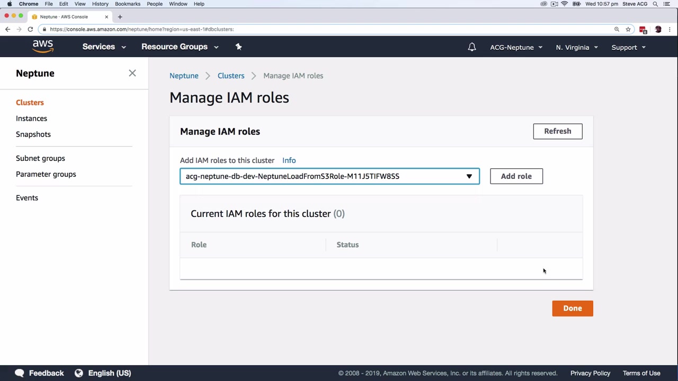Viewport: 678px width, 381px height.
Task: Open the Chrome profile avatar
Action: 658,29
